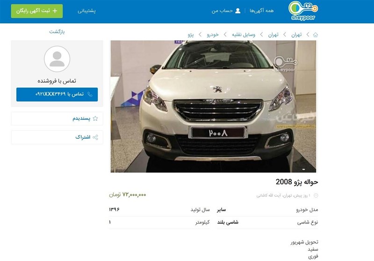Screen dimensions: 374x261
Task: Click the بازگشت back link
Action: (57, 31)
